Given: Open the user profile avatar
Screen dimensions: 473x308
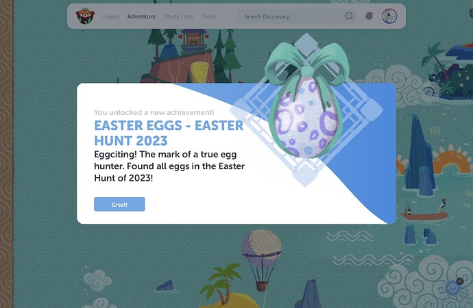Looking at the screenshot, I should (389, 16).
